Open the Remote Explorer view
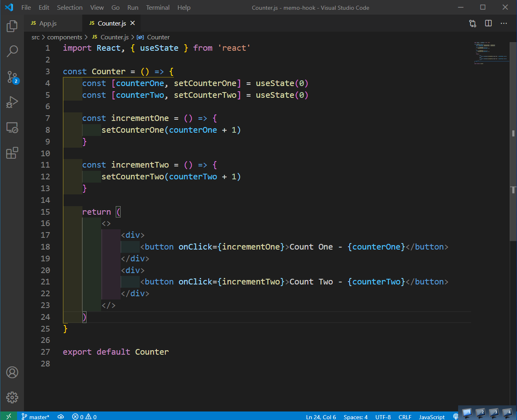This screenshot has width=517, height=420. point(12,128)
